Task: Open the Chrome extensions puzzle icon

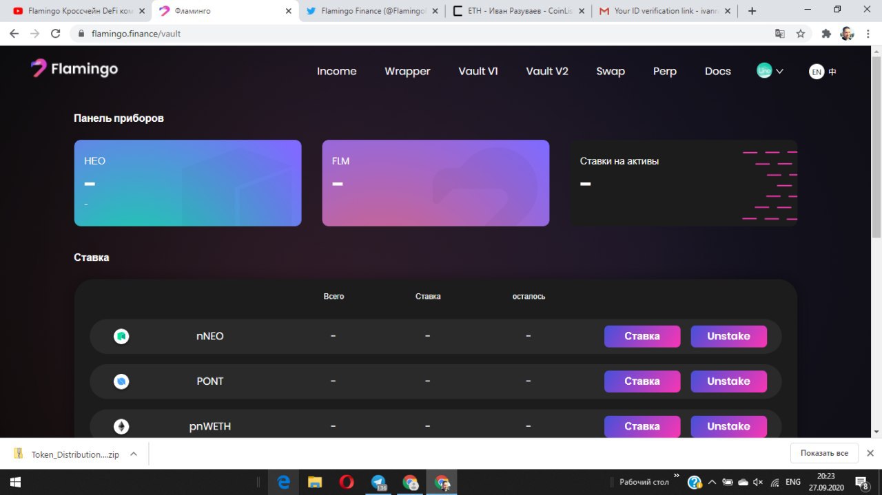Action: [826, 33]
